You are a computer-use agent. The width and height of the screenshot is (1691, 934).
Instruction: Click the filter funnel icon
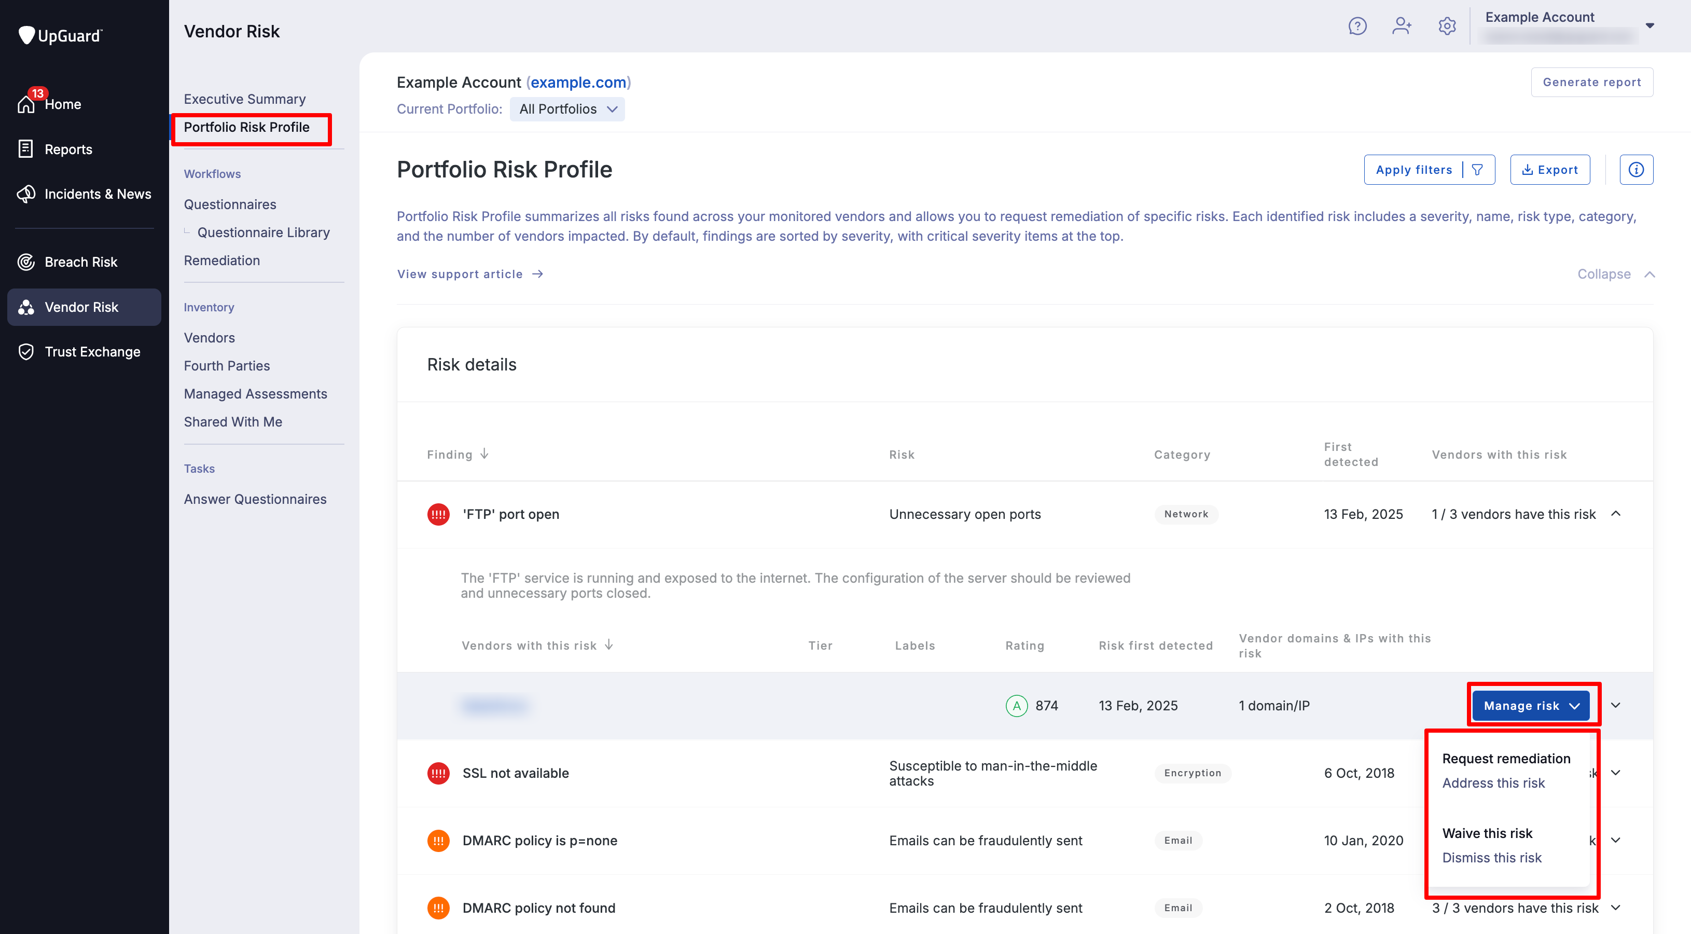point(1477,170)
